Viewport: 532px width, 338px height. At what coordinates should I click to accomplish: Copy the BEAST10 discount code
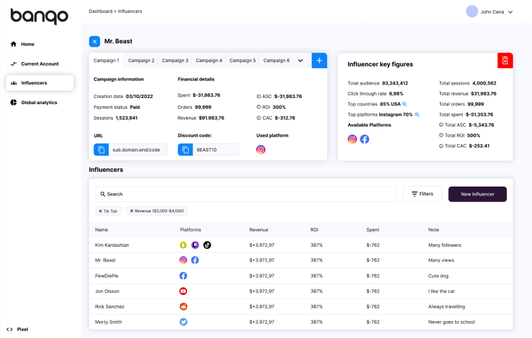point(185,149)
